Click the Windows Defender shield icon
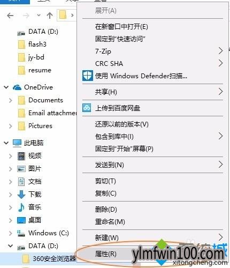The image size is (230, 268). [88, 76]
